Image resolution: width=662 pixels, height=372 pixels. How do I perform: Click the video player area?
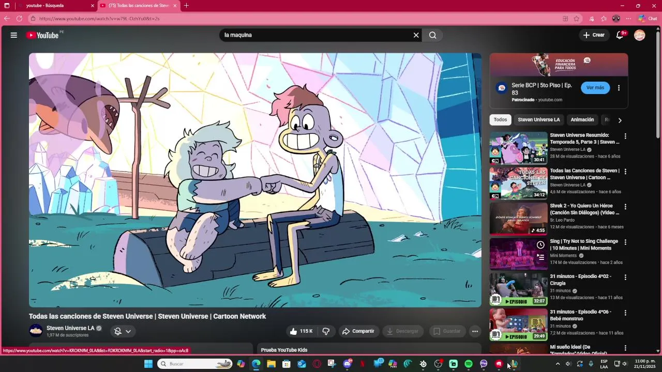pyautogui.click(x=255, y=180)
